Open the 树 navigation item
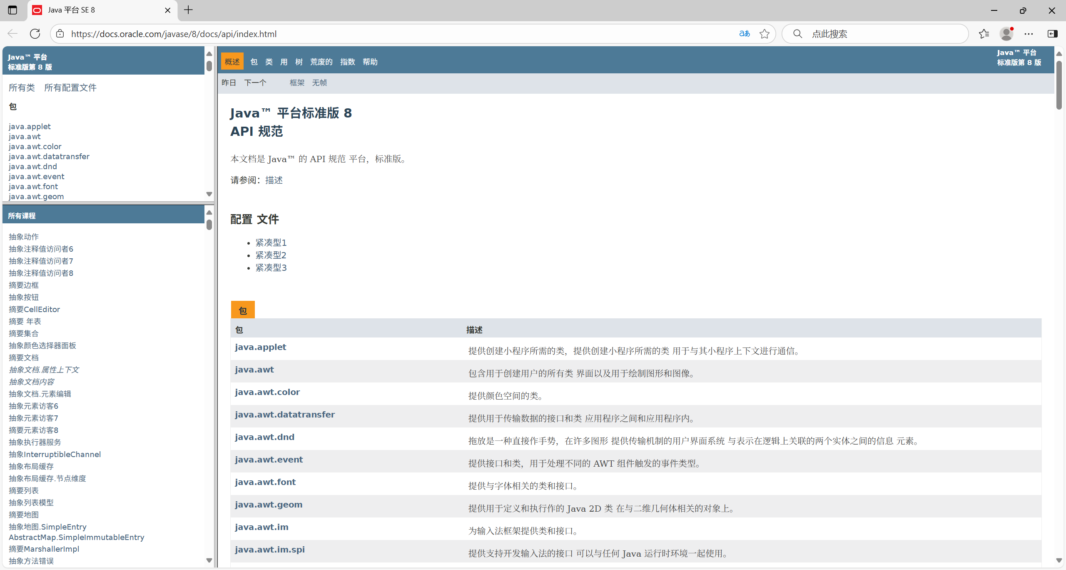The image size is (1066, 570). pyautogui.click(x=299, y=62)
